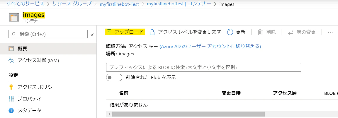This screenshot has height=118, width=338.
Task: Click the プロパティ sliders icon
Action: tap(11, 99)
